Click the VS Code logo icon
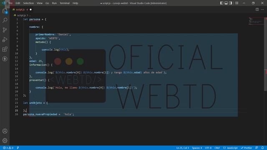This screenshot has width=267, height=150. [3, 3]
